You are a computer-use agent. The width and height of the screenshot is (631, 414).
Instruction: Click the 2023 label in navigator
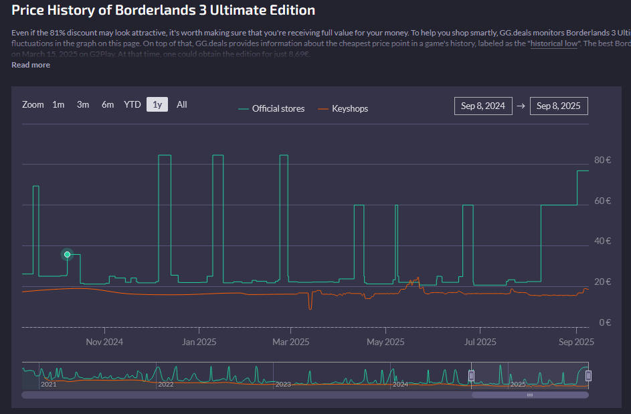pyautogui.click(x=283, y=384)
